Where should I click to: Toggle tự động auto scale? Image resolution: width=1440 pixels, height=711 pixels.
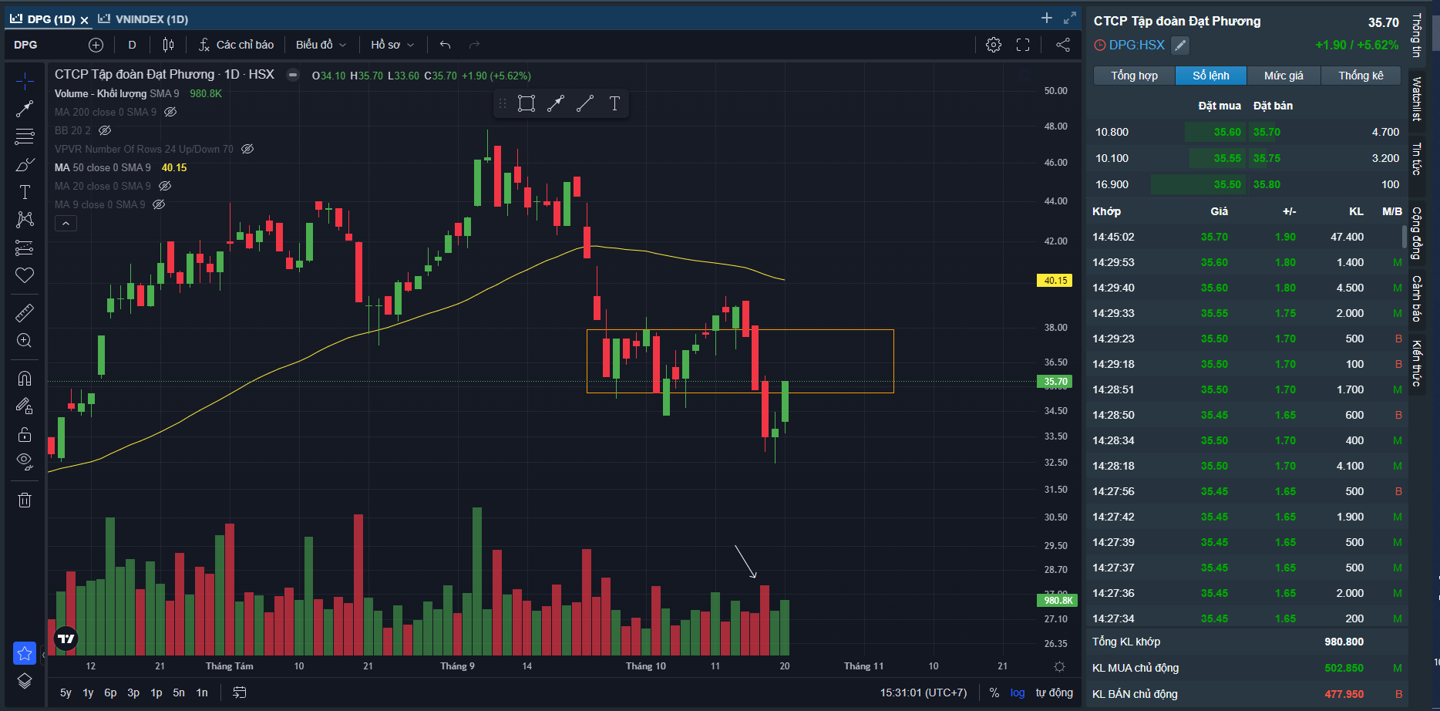1054,692
